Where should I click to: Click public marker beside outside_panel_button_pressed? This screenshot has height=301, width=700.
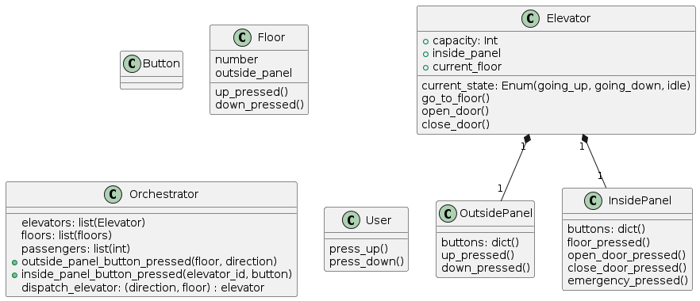15,262
